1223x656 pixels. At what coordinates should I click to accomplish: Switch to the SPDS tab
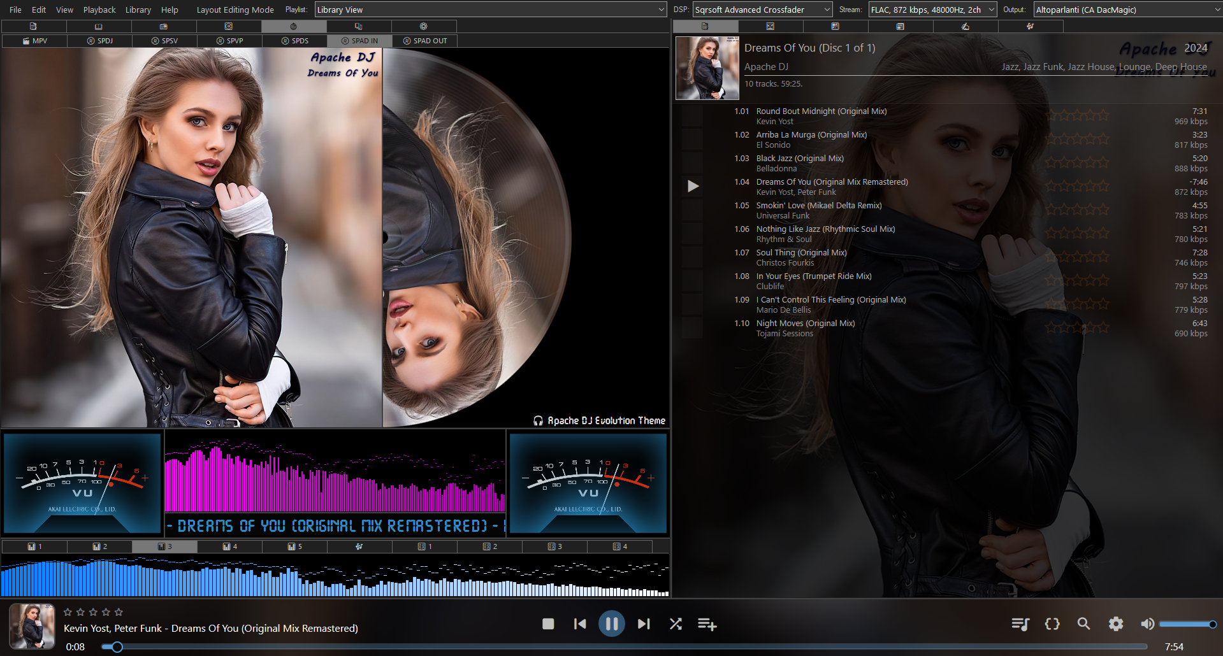point(294,41)
